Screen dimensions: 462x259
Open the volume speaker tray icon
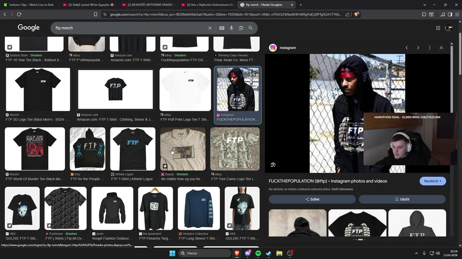point(438,253)
